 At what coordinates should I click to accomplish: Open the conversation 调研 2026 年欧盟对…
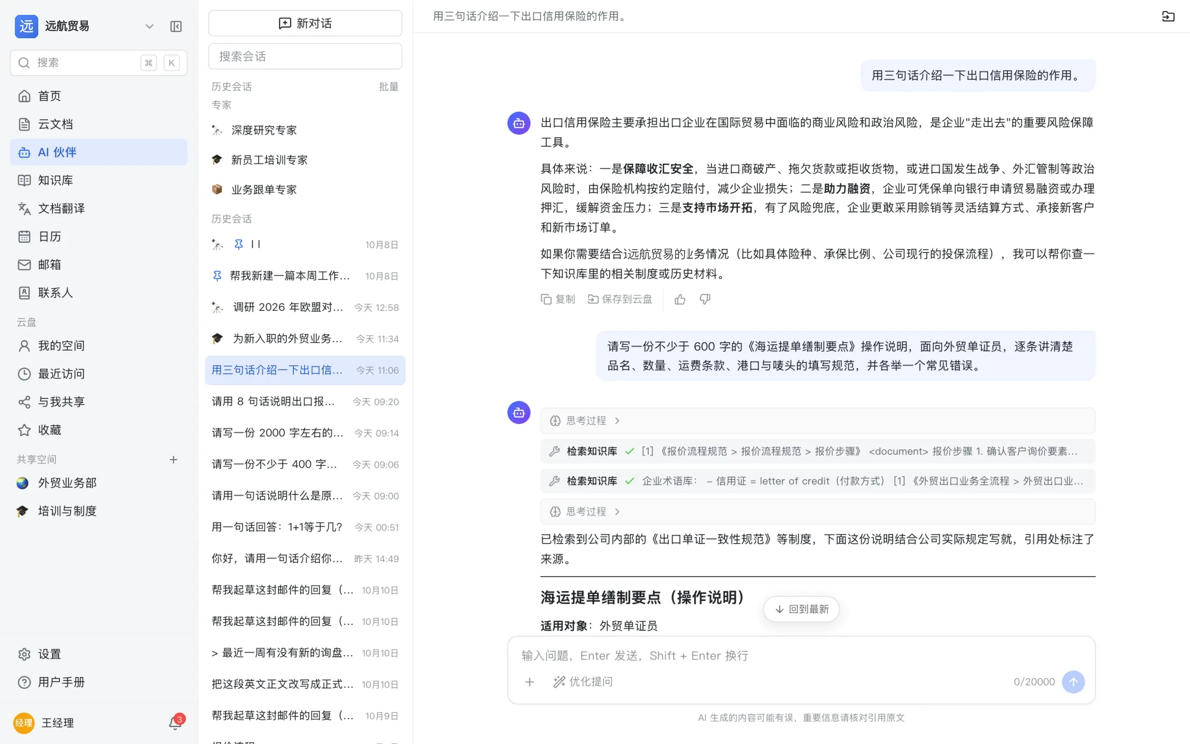[305, 308]
